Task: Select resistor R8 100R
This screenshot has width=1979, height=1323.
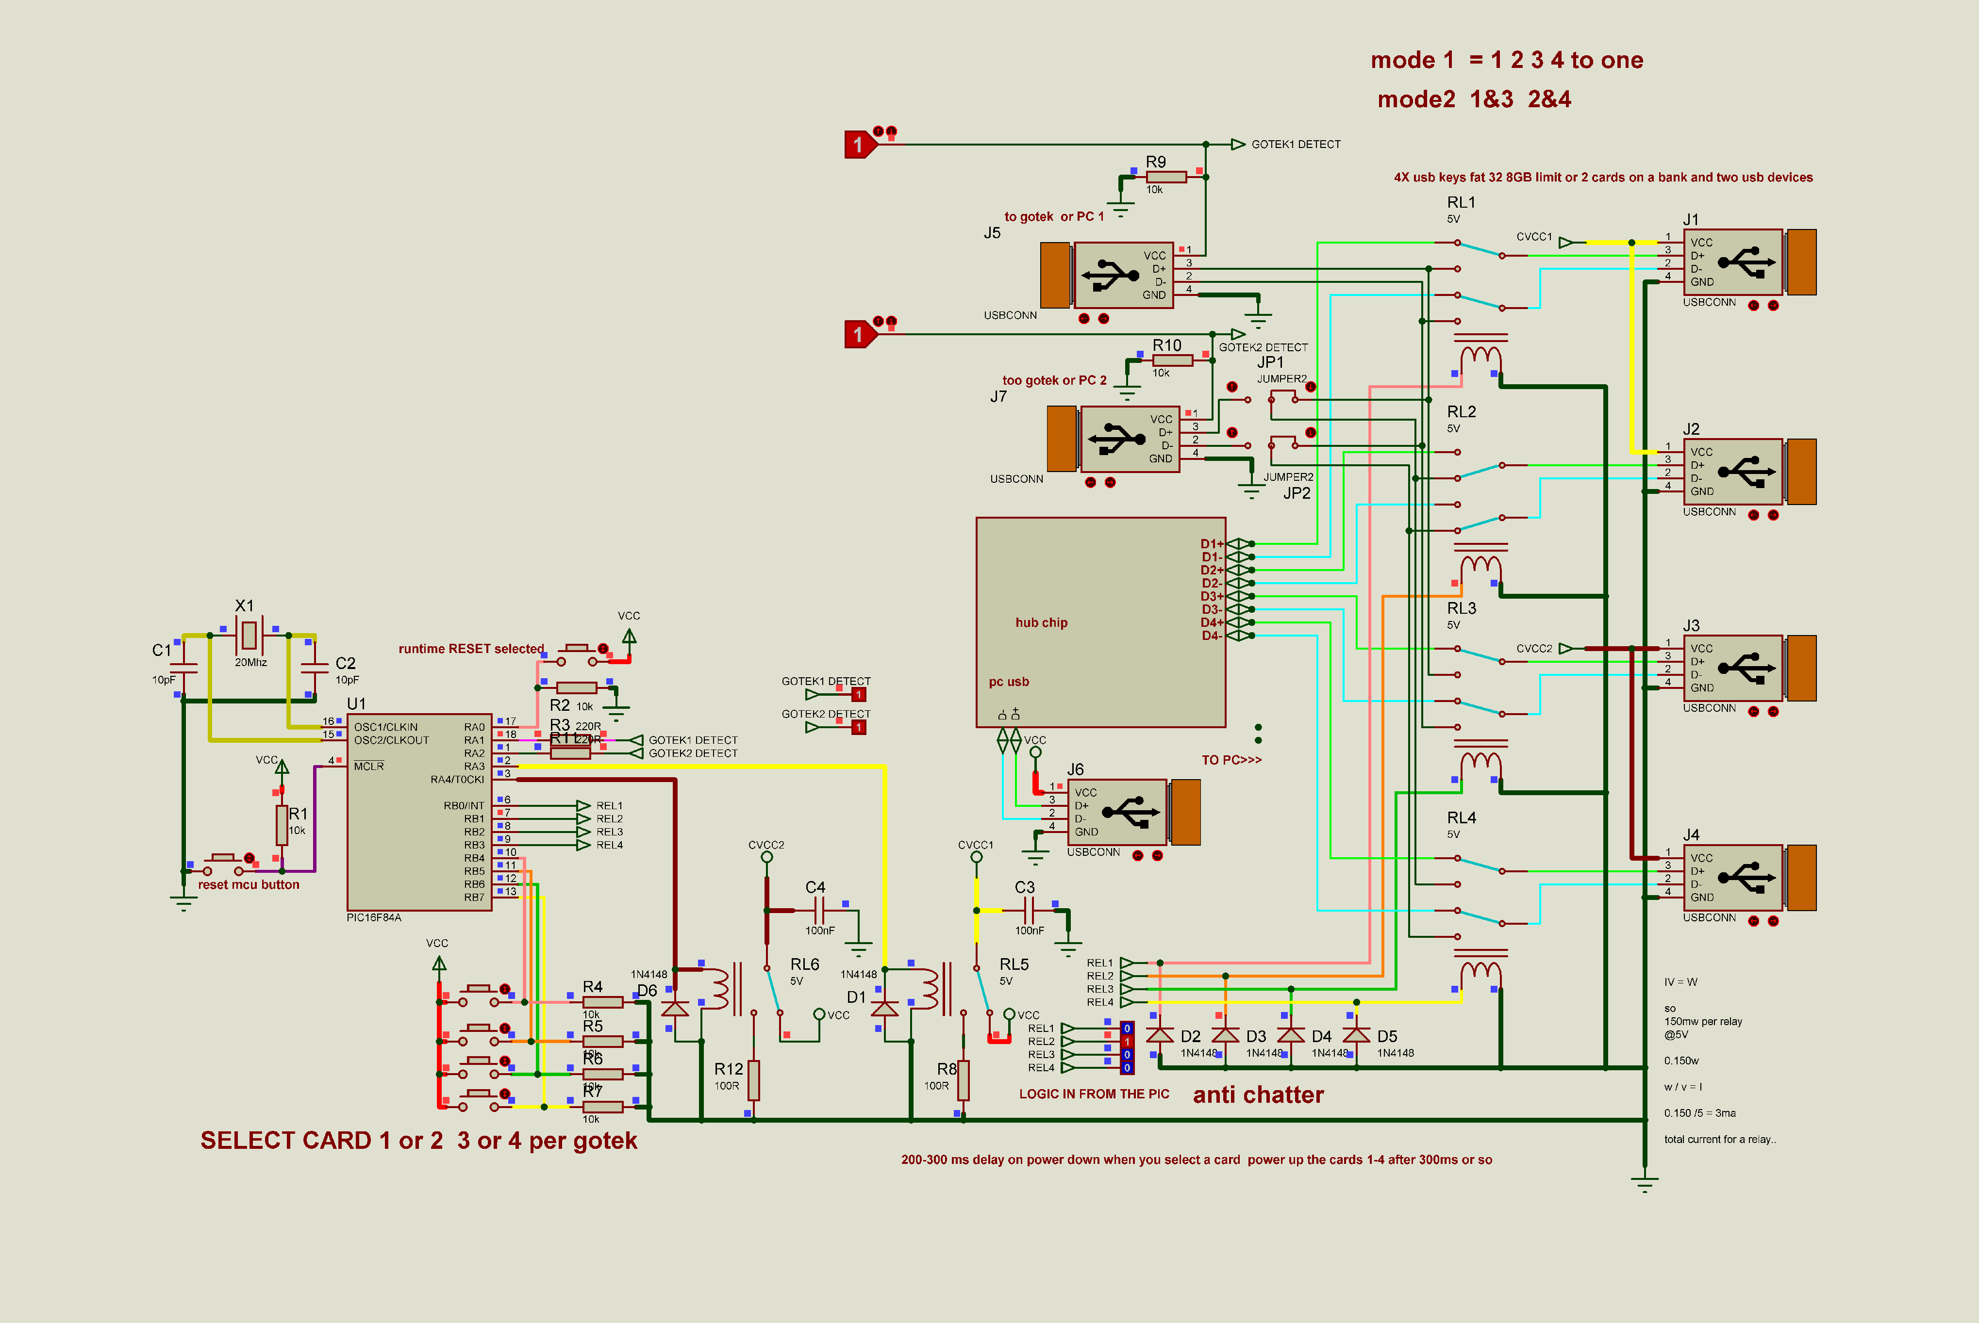Action: click(964, 1080)
